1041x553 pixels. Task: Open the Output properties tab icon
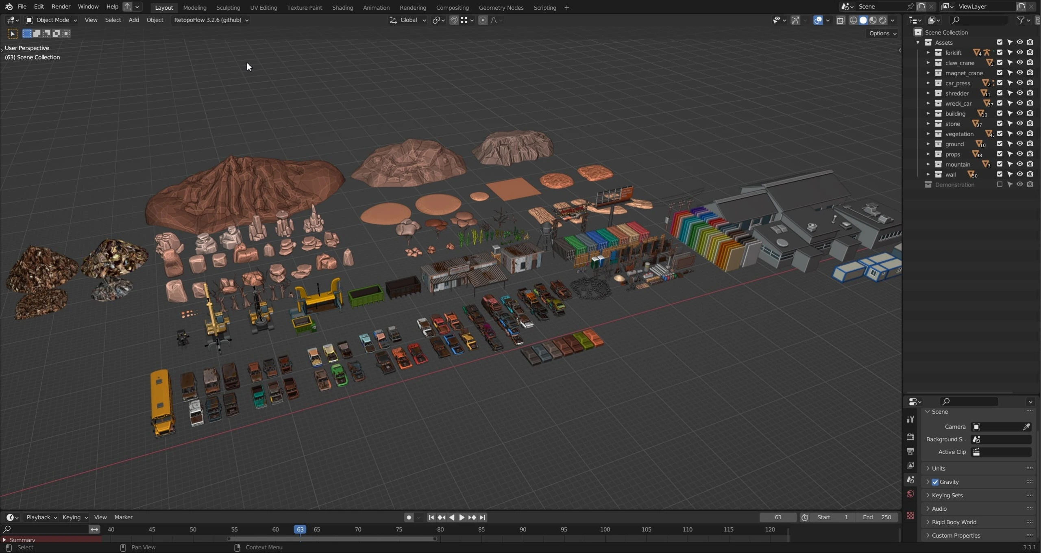(x=910, y=451)
